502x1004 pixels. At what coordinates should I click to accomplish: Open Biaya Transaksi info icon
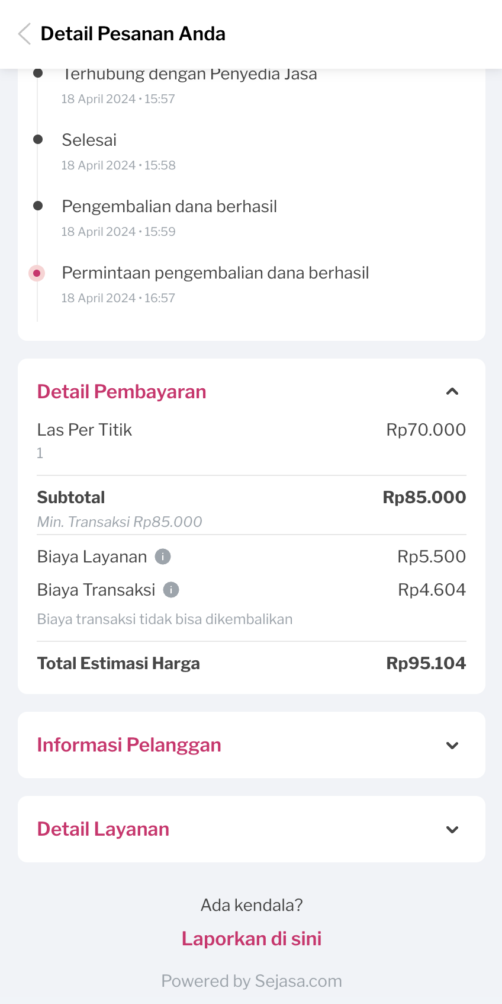pos(171,590)
